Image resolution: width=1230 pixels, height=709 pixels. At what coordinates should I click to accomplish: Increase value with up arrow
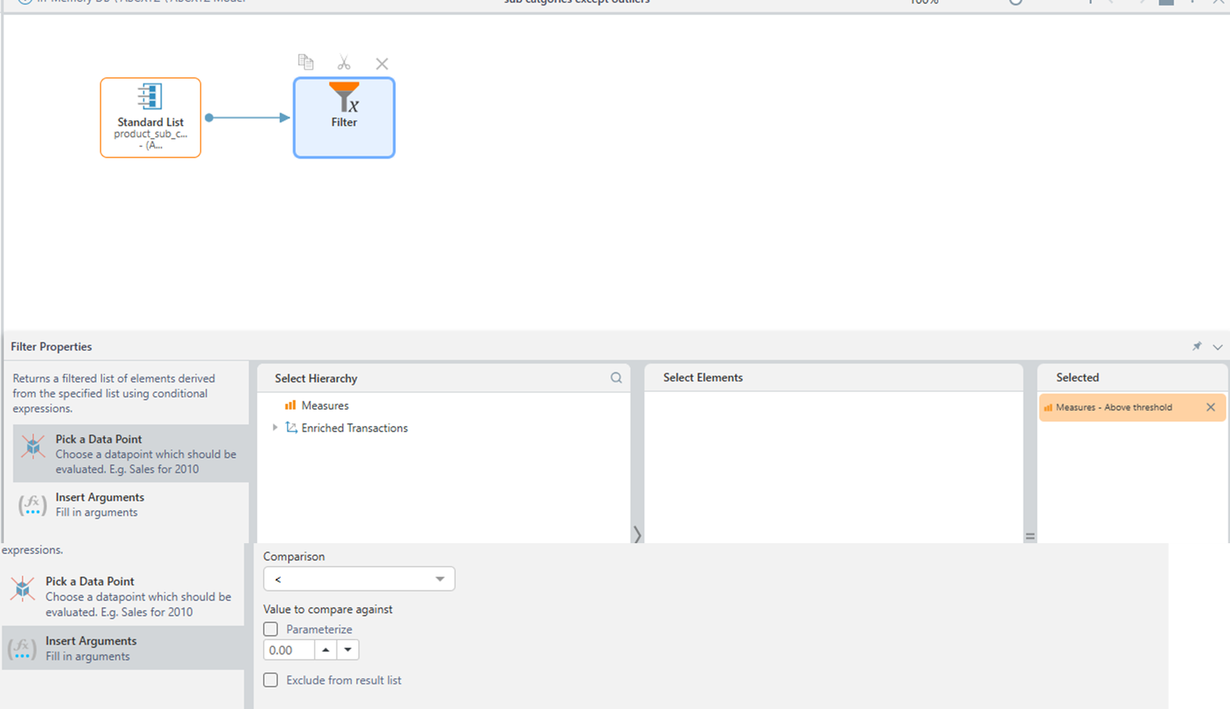pyautogui.click(x=325, y=650)
